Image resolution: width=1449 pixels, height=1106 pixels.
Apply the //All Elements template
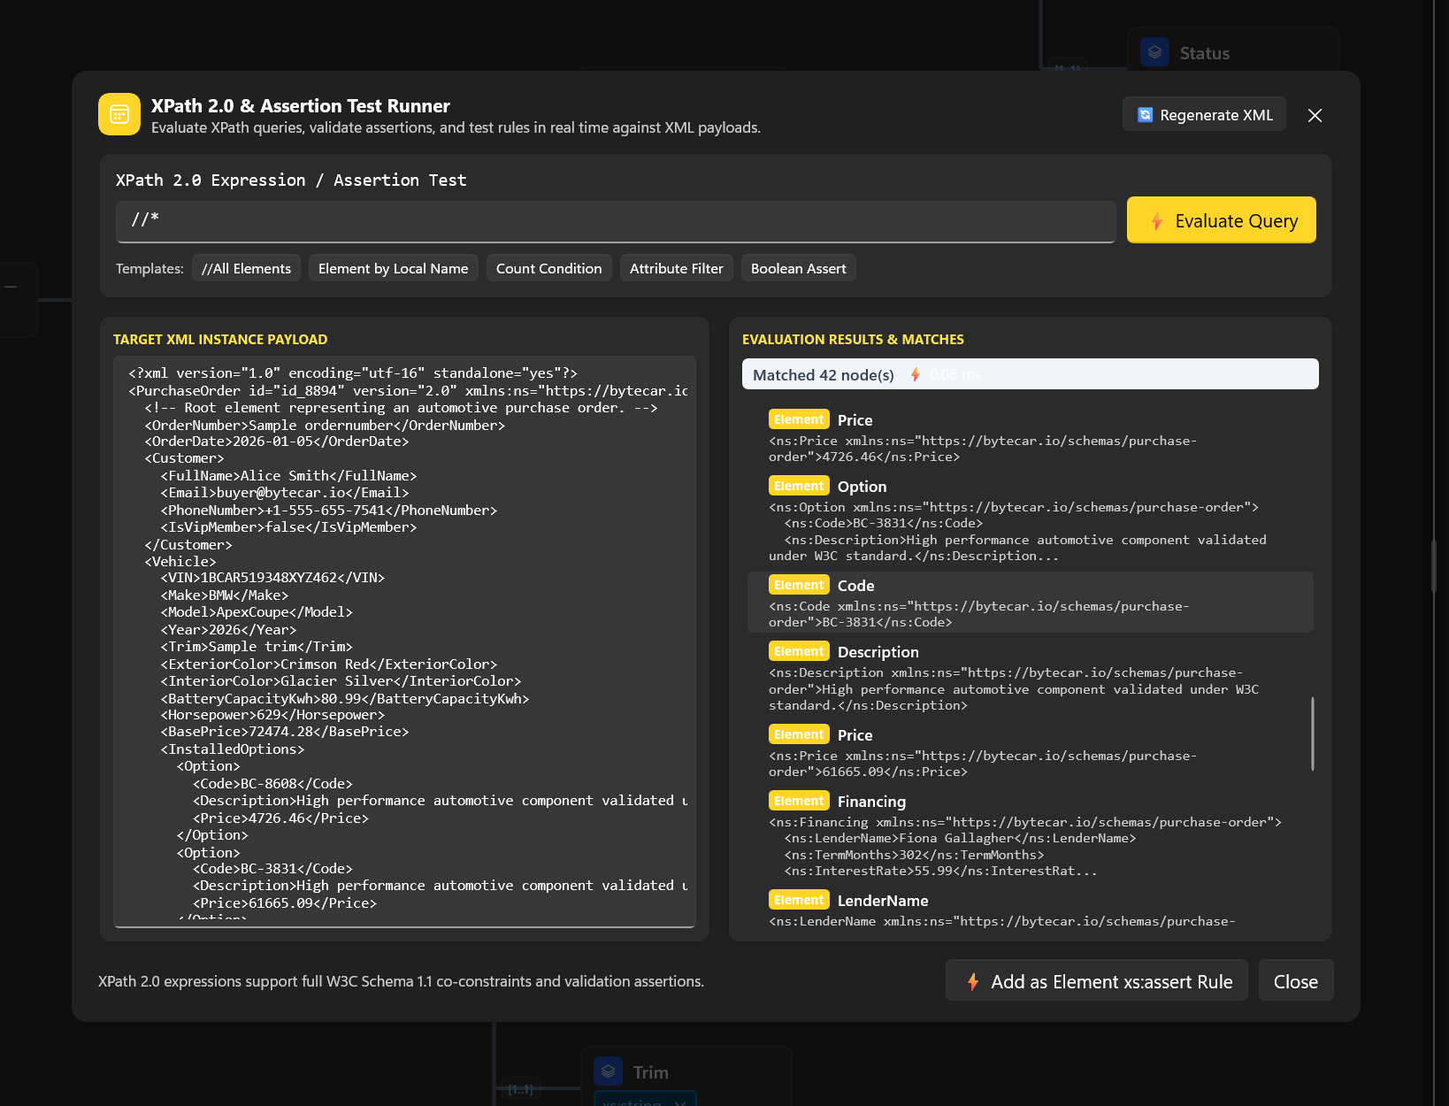[x=246, y=268]
